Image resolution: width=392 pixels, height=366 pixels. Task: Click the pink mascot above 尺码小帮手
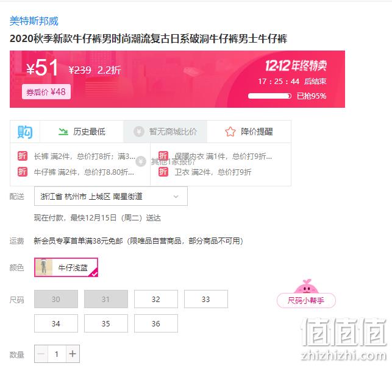[x=306, y=286]
